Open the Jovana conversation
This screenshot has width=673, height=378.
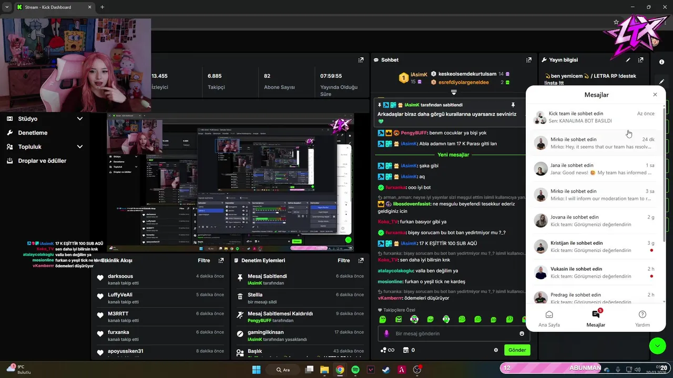coord(595,220)
